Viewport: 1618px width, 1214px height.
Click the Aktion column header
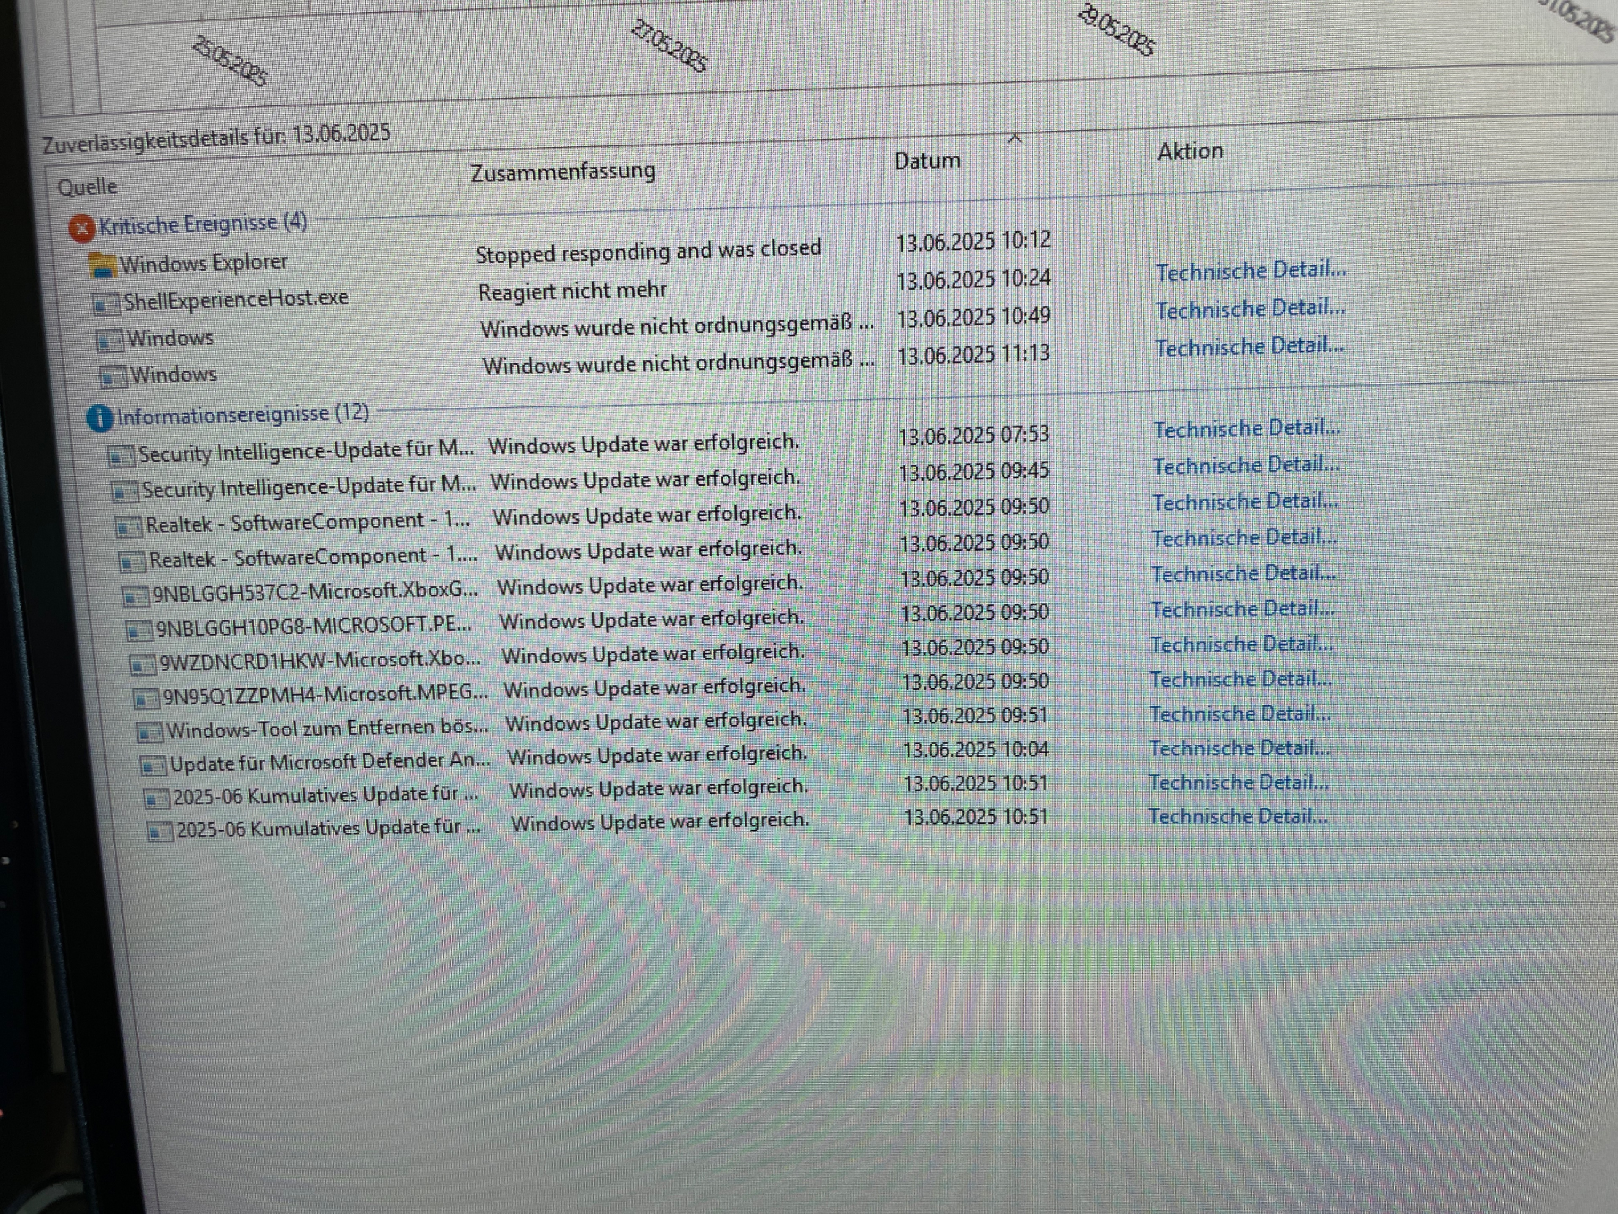click(1189, 151)
